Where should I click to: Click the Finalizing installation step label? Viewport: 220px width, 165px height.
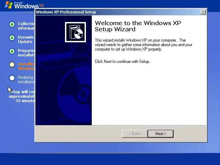[x=26, y=80]
